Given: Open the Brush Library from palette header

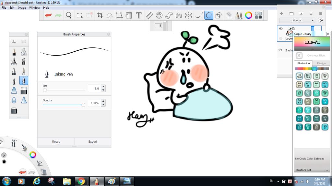Looking at the screenshot, I should click(23, 42).
